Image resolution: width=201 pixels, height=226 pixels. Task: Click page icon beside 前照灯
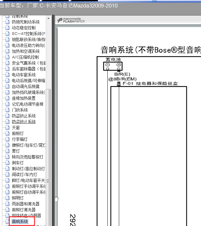pyautogui.click(x=8, y=133)
